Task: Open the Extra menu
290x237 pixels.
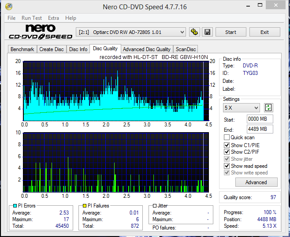Action: (x=53, y=18)
